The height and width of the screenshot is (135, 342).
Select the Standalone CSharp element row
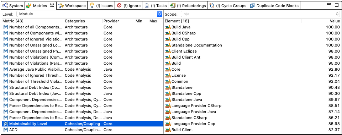[x=252, y=118]
